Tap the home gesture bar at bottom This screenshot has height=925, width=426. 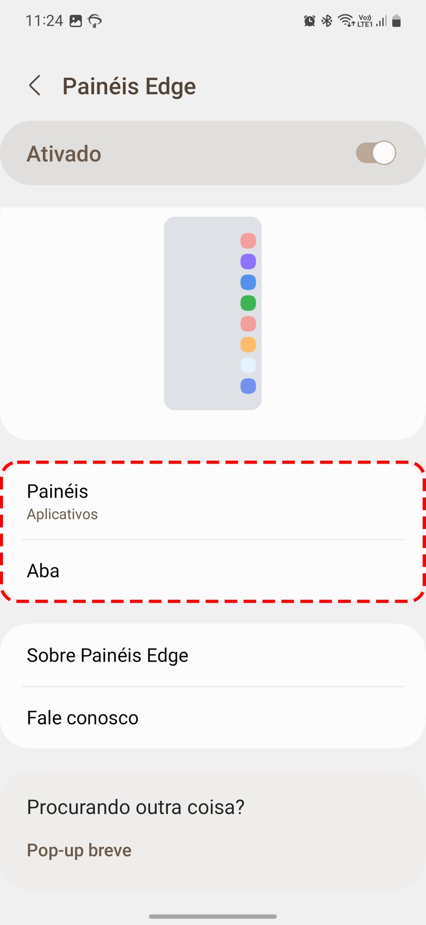213,916
